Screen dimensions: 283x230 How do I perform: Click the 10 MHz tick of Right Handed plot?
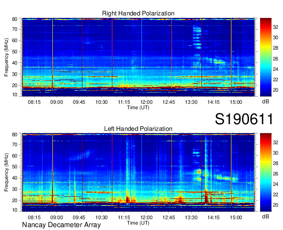[x=15, y=95]
